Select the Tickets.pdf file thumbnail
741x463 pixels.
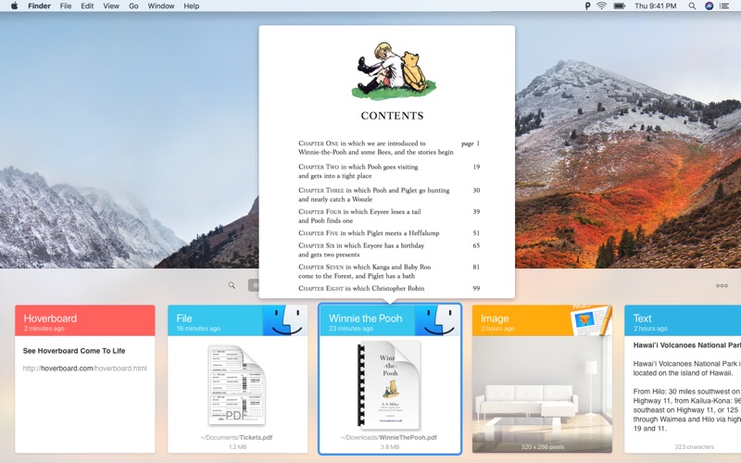[x=237, y=384]
